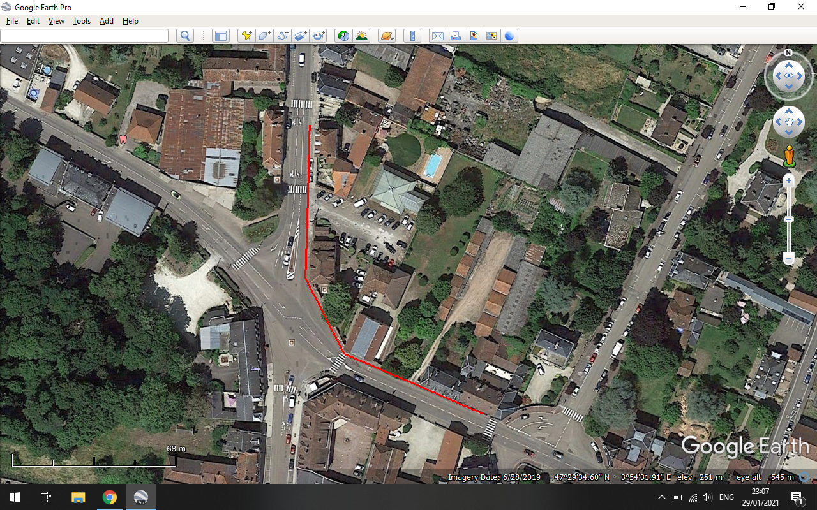Click Google Earth Pro taskbar icon
This screenshot has width=817, height=510.
(x=140, y=497)
